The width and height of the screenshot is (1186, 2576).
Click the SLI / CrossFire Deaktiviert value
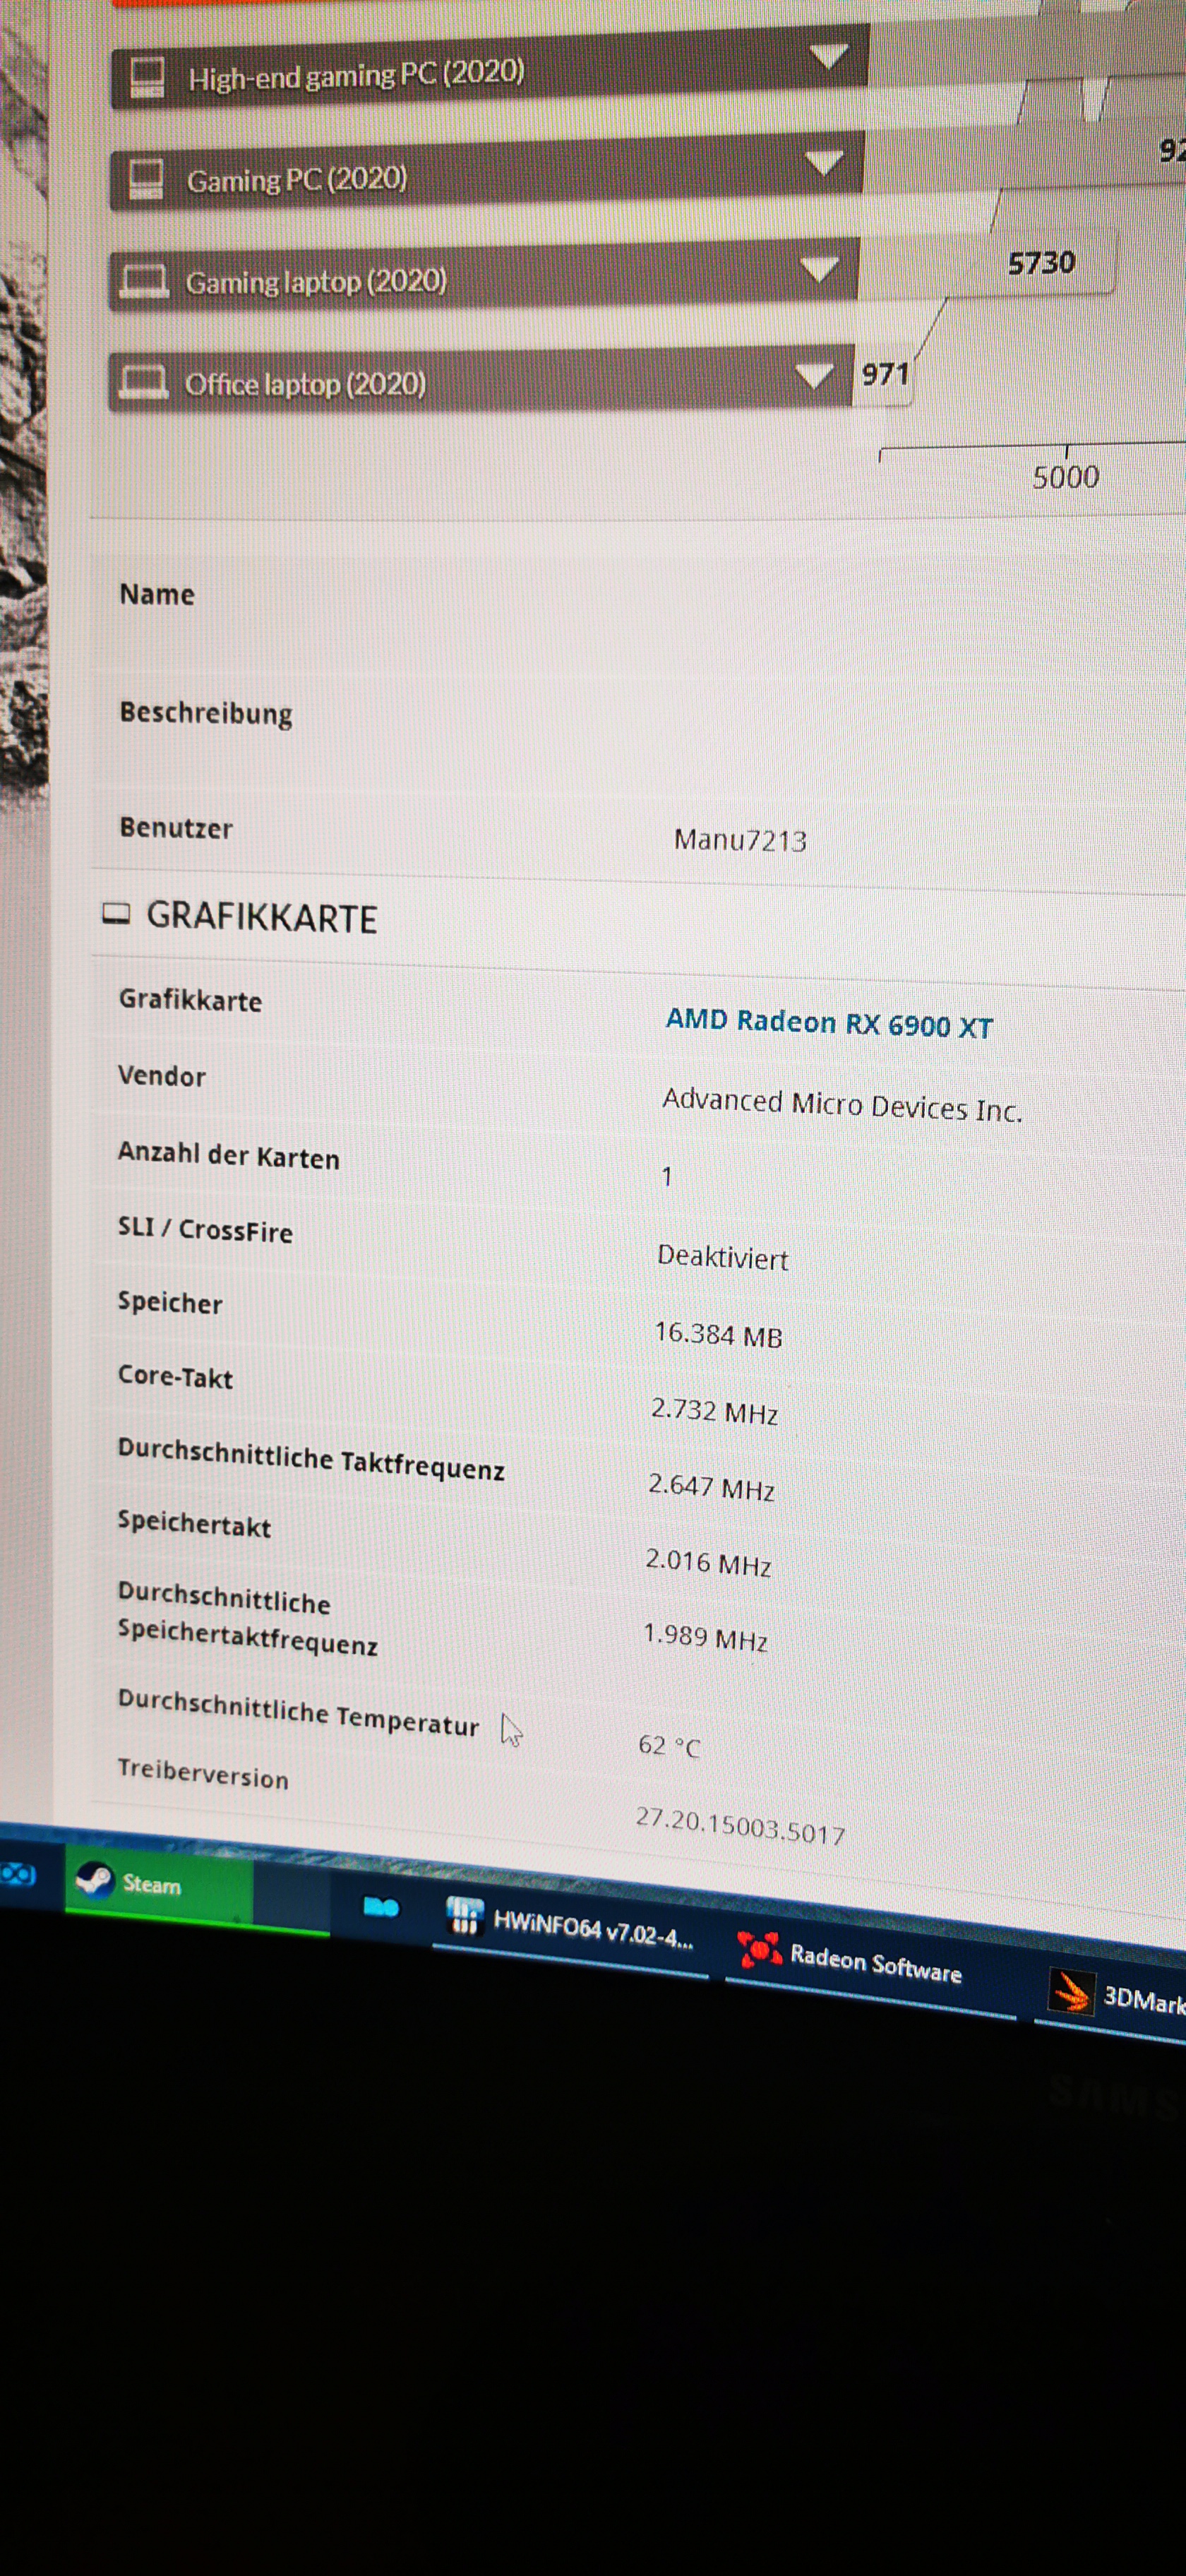coord(722,1257)
